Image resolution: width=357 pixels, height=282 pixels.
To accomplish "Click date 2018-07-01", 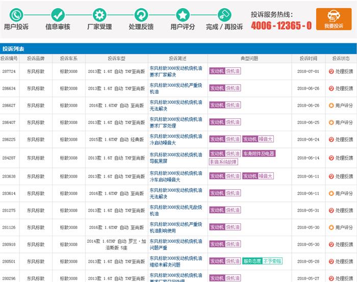I will coord(308,71).
